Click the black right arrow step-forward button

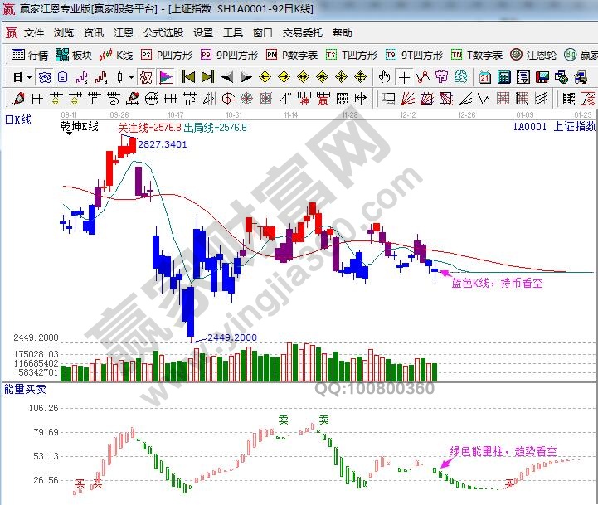click(x=246, y=77)
